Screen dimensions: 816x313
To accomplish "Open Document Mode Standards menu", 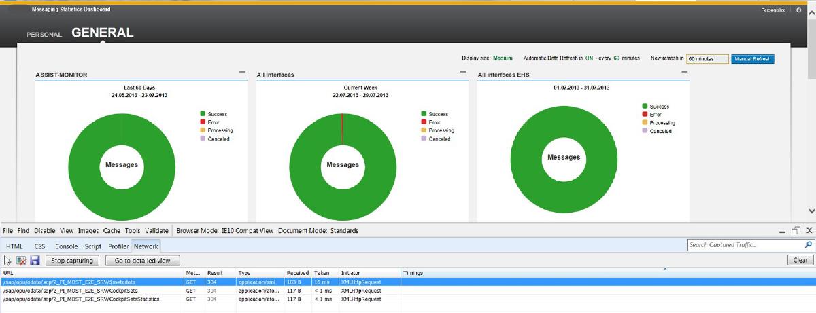I will point(318,231).
